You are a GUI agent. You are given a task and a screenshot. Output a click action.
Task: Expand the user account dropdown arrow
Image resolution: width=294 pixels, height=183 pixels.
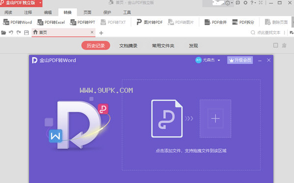click(219, 60)
